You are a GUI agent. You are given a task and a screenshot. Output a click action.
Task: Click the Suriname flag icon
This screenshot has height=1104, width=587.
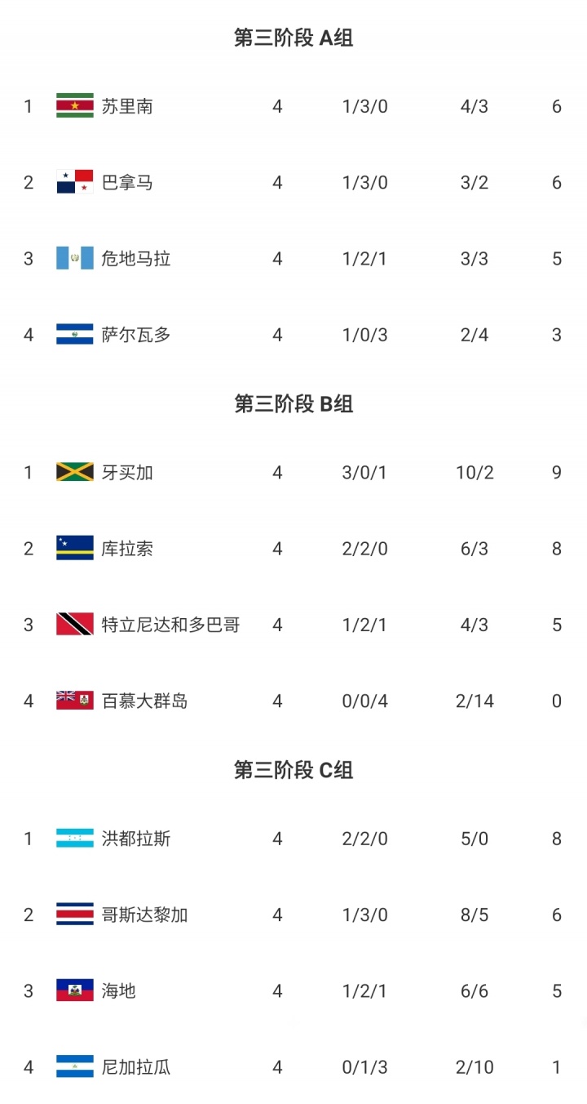click(75, 106)
